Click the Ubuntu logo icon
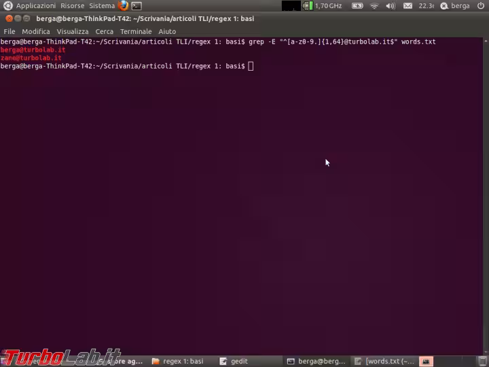Viewport: 489px width, 367px height. coord(7,5)
